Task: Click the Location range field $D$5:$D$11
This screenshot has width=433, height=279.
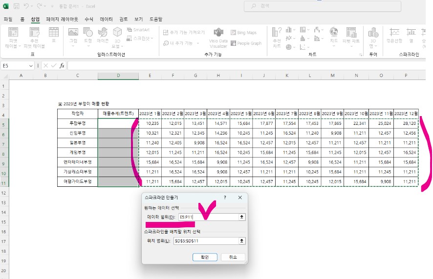Action: 206,240
